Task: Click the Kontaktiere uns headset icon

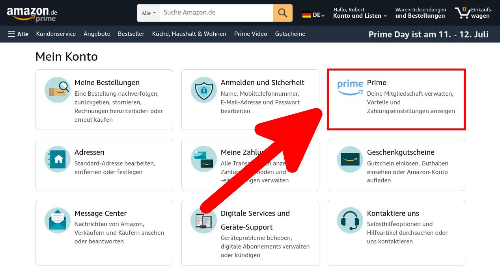Action: pos(350,220)
